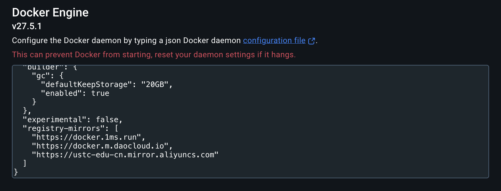This screenshot has width=501, height=191.
Task: Click the Docker Engine page heading
Action: coord(50,12)
